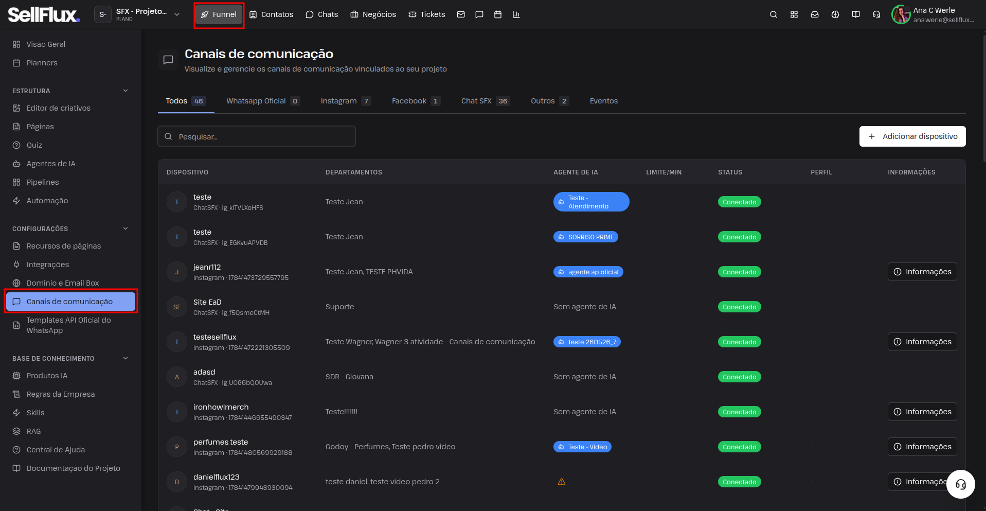
Task: Collapse the ESTRUTURA sidebar section
Action: pyautogui.click(x=126, y=91)
